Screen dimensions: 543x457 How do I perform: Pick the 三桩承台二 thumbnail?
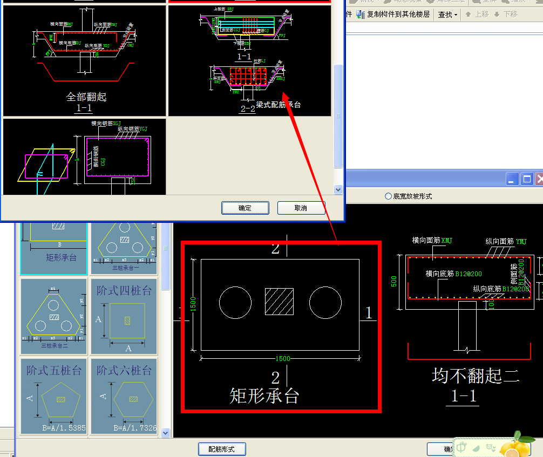53,316
